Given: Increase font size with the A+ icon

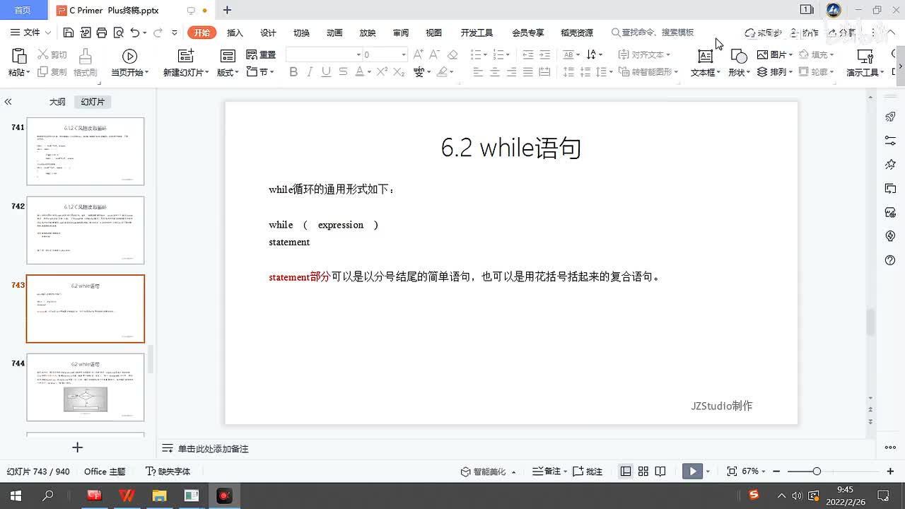Looking at the screenshot, I should 419,54.
